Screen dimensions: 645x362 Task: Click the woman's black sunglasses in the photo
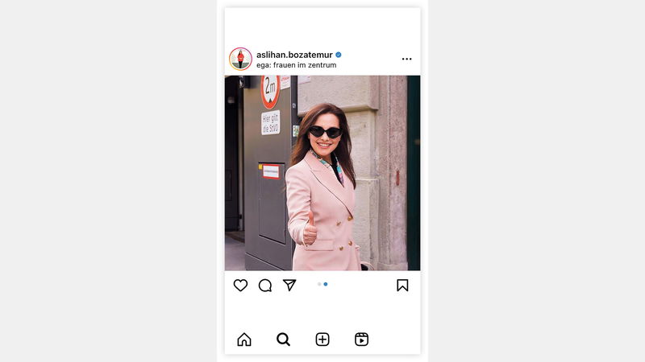pyautogui.click(x=326, y=132)
